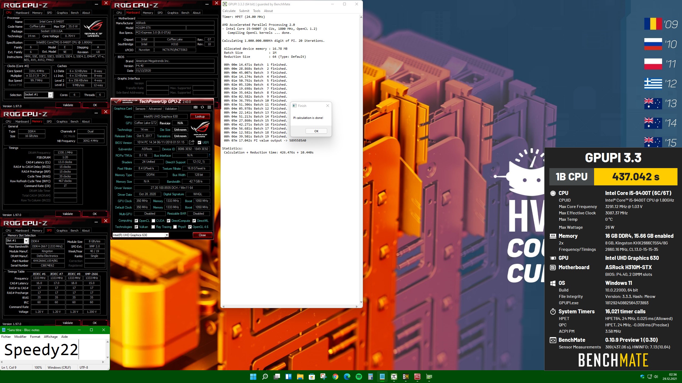Click '437.042 s' score in BenchMate panel

636,177
